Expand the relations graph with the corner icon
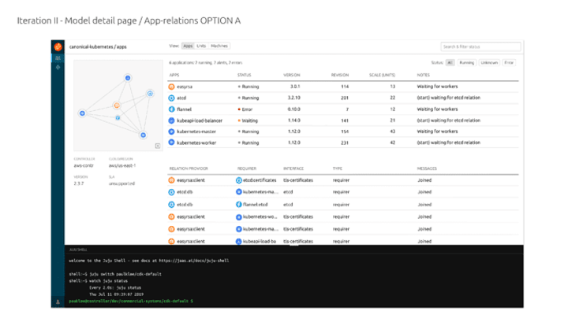 (x=158, y=146)
